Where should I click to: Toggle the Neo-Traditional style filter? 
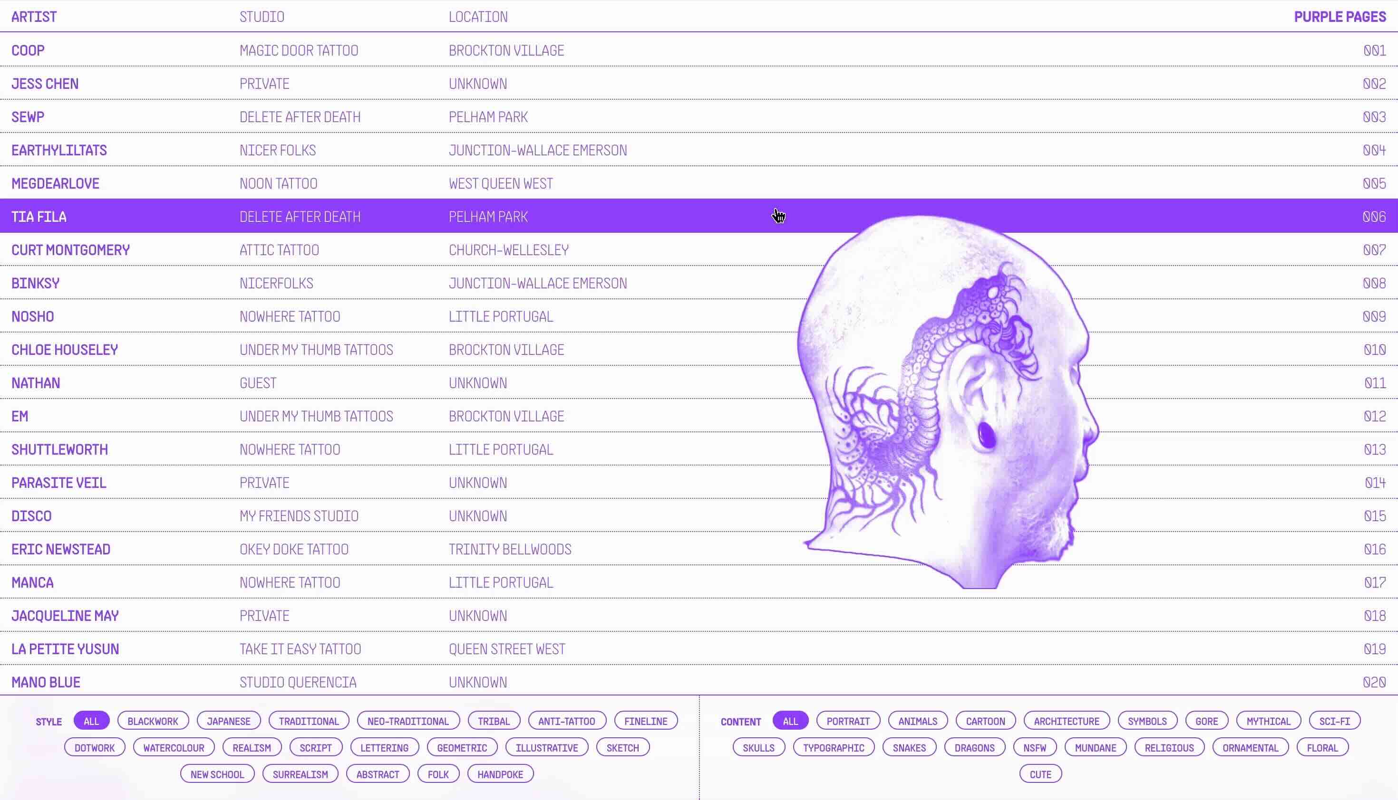[408, 721]
